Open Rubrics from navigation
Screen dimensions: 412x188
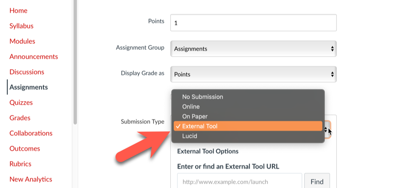point(20,164)
